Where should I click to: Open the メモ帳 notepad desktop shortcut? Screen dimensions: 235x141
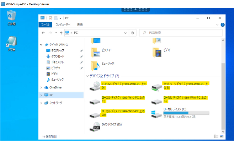11,44
